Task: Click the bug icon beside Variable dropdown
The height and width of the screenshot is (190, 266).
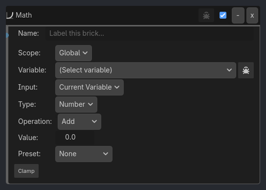Action: pyautogui.click(x=246, y=70)
